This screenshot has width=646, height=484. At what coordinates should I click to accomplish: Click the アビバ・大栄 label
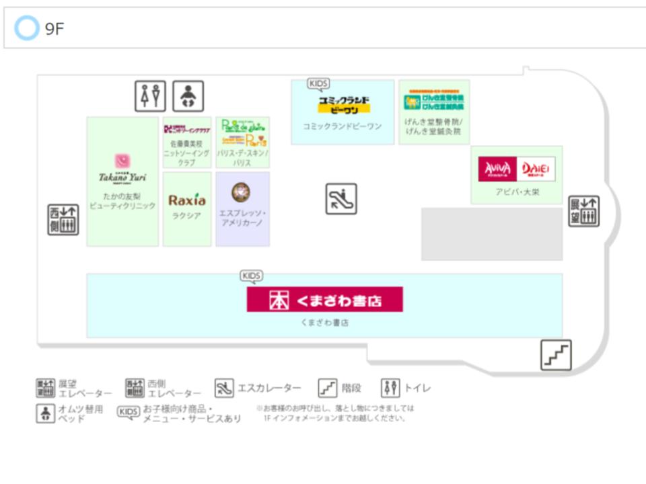517,192
